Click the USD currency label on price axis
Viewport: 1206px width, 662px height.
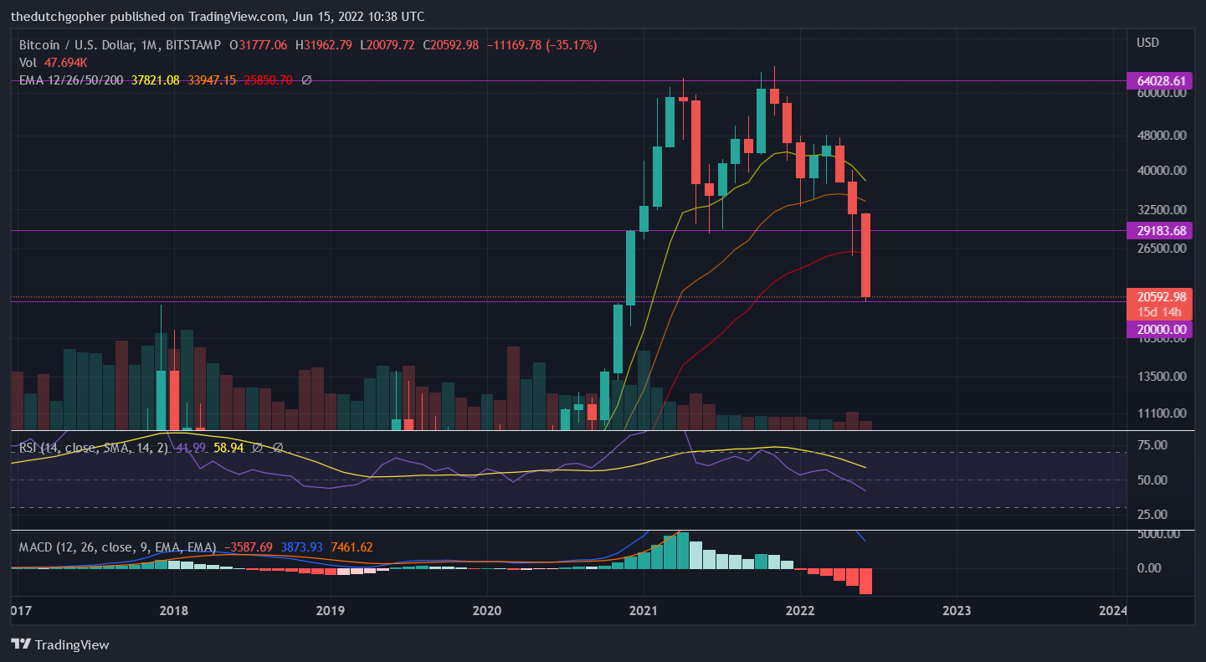pyautogui.click(x=1148, y=42)
